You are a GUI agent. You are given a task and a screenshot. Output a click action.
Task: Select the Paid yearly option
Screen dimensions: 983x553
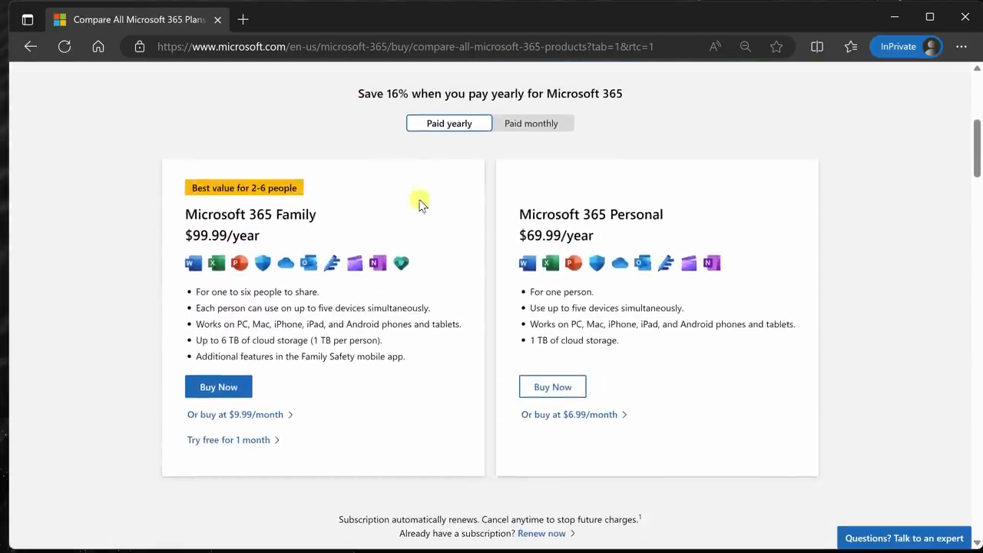[x=449, y=123]
